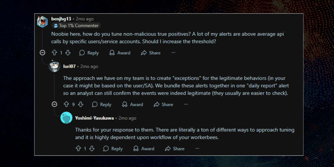
Task: Open Yoshimi-Yasukawa's avatar profile
Action: tap(66, 118)
